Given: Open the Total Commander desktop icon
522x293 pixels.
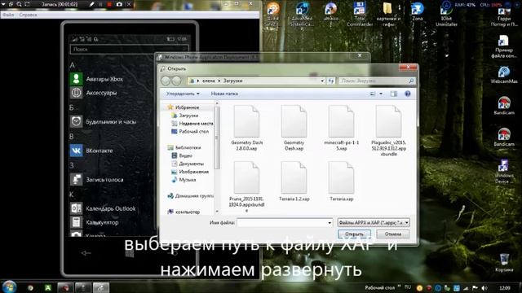Looking at the screenshot, I should pos(360,14).
